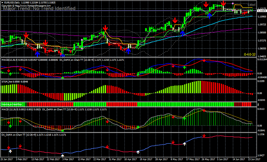The image size is (267, 162).
Task: Click the yellow '0-4 0-32' text
Action: point(250,55)
